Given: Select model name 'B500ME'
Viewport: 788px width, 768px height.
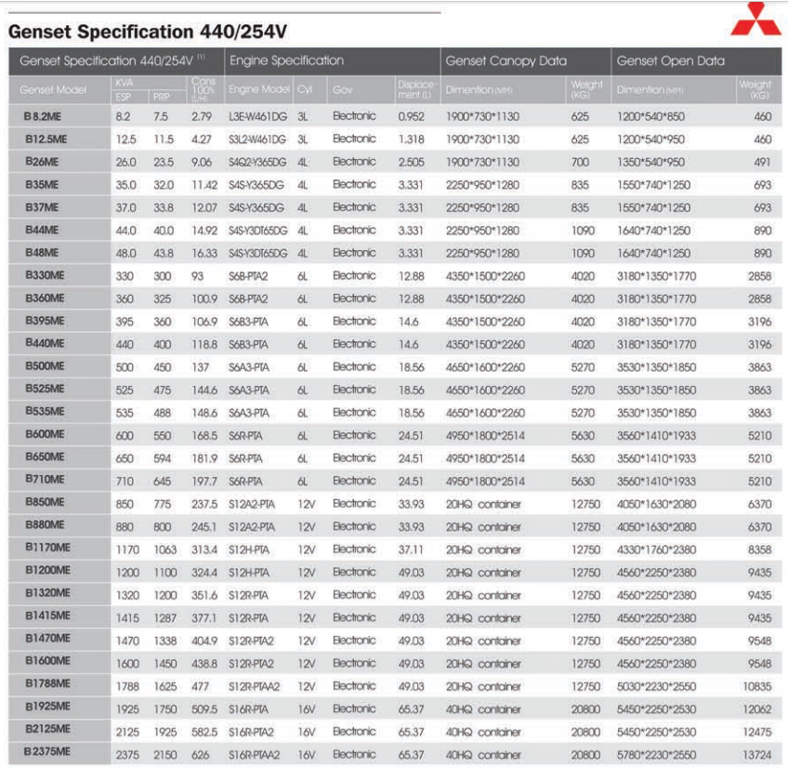Looking at the screenshot, I should [x=45, y=366].
